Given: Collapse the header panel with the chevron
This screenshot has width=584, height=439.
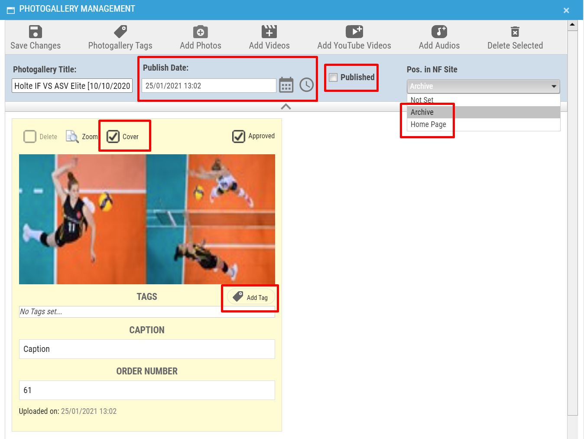Looking at the screenshot, I should tap(286, 107).
